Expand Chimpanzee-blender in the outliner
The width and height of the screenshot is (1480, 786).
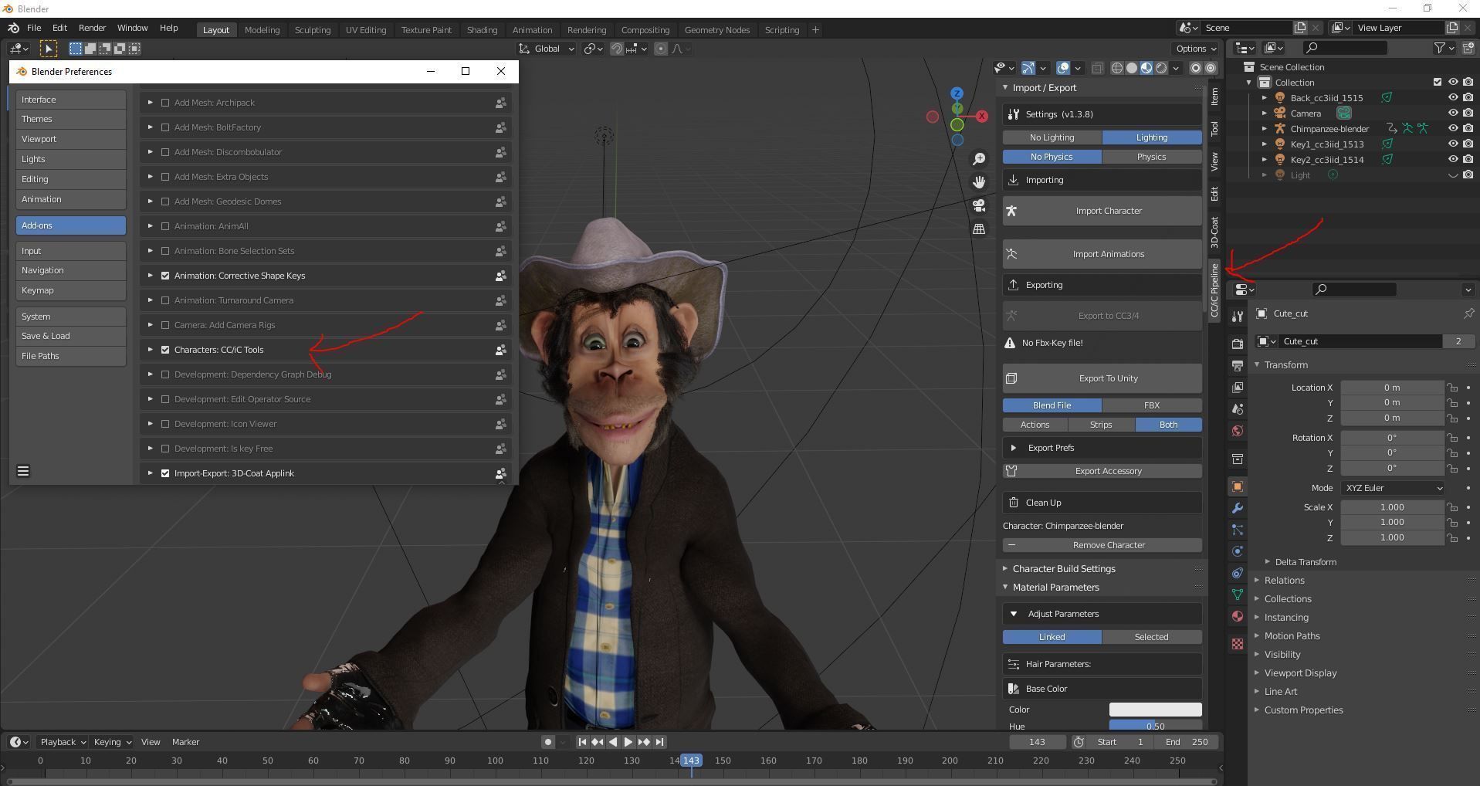(1265, 128)
